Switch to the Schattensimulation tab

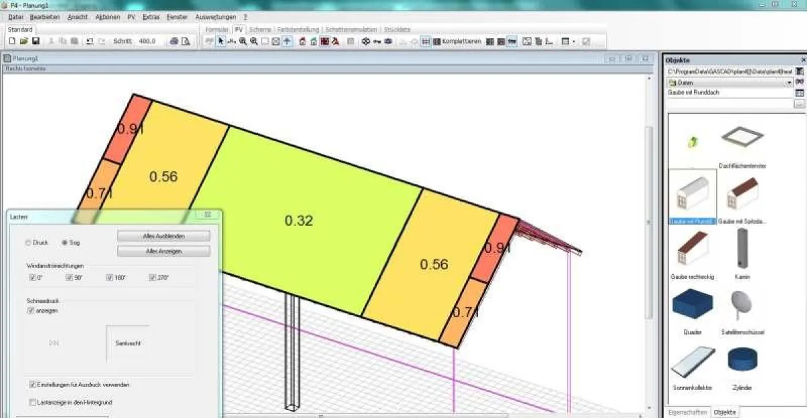point(352,30)
